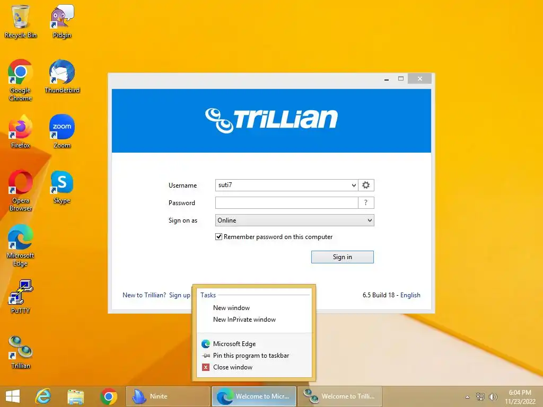Click the Sign in button
543x407 pixels.
click(x=343, y=257)
